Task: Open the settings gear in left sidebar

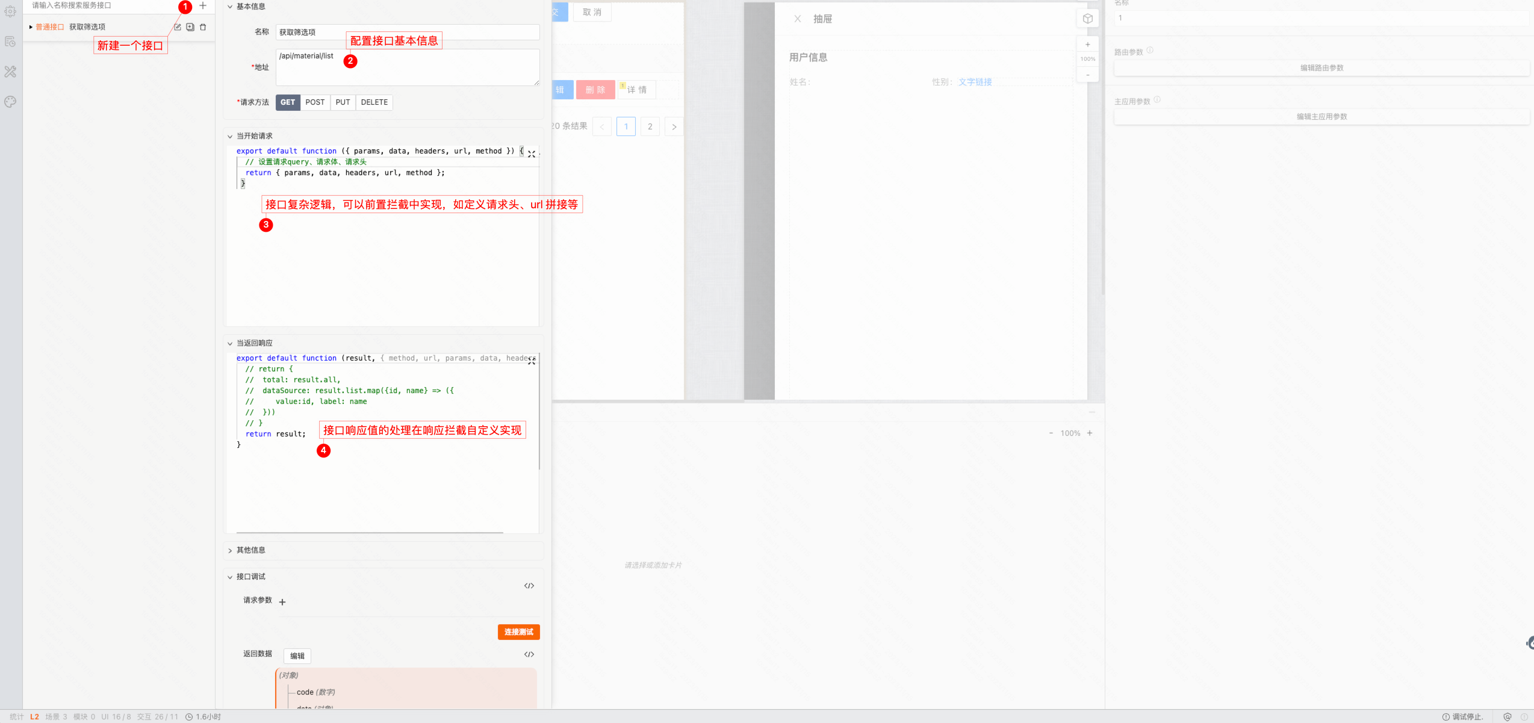Action: pos(10,11)
